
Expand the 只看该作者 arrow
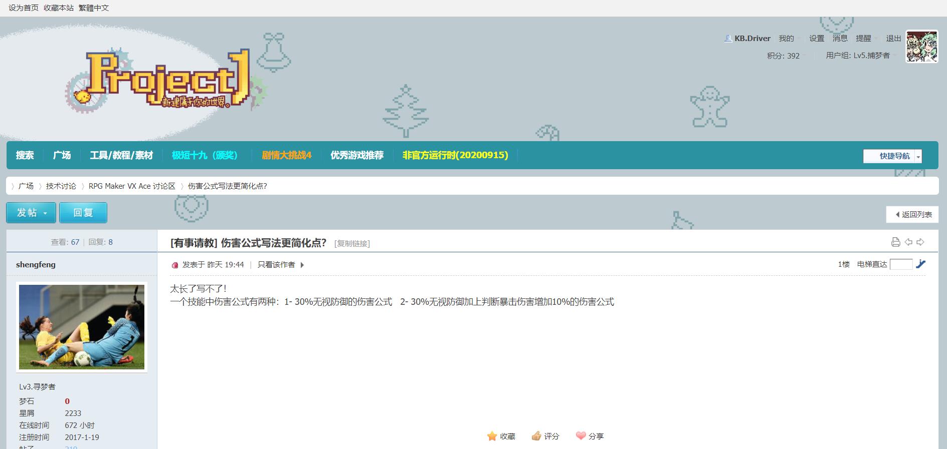pos(302,265)
